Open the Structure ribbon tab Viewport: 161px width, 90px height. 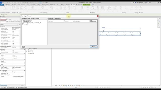(x=14, y=5)
